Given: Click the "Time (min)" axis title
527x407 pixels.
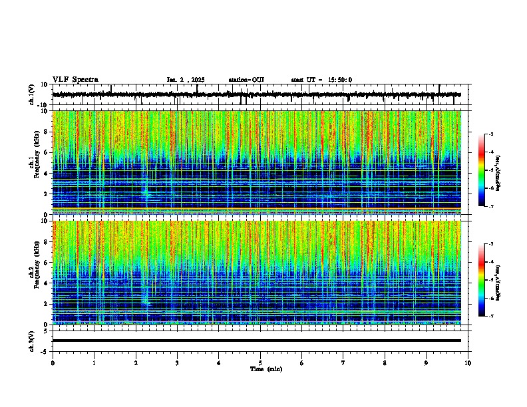Looking at the screenshot, I should click(x=266, y=369).
